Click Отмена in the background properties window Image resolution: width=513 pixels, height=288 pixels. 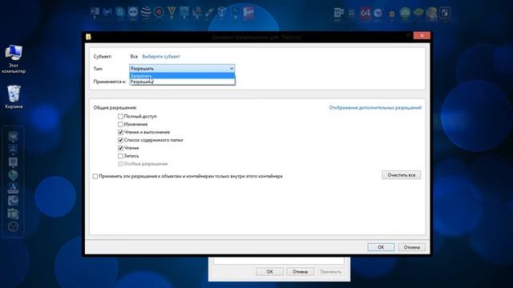[300, 272]
